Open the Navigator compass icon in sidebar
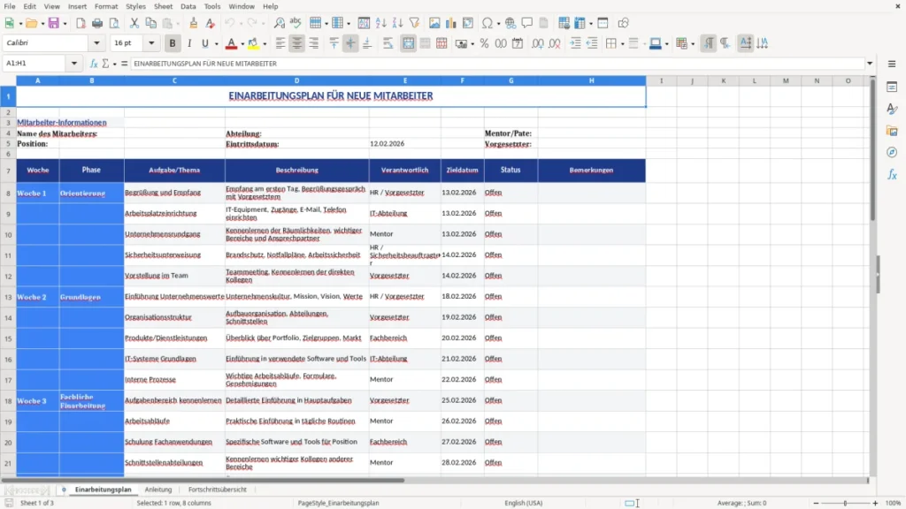 [x=892, y=153]
